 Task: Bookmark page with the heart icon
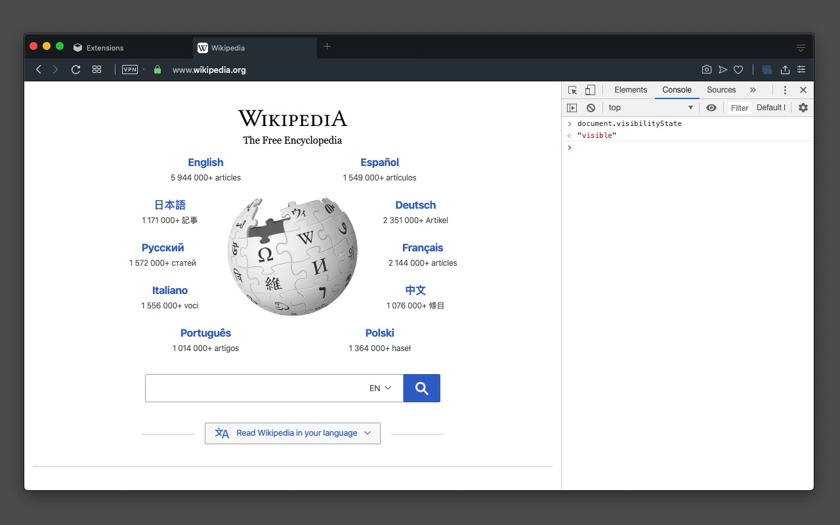pyautogui.click(x=738, y=70)
